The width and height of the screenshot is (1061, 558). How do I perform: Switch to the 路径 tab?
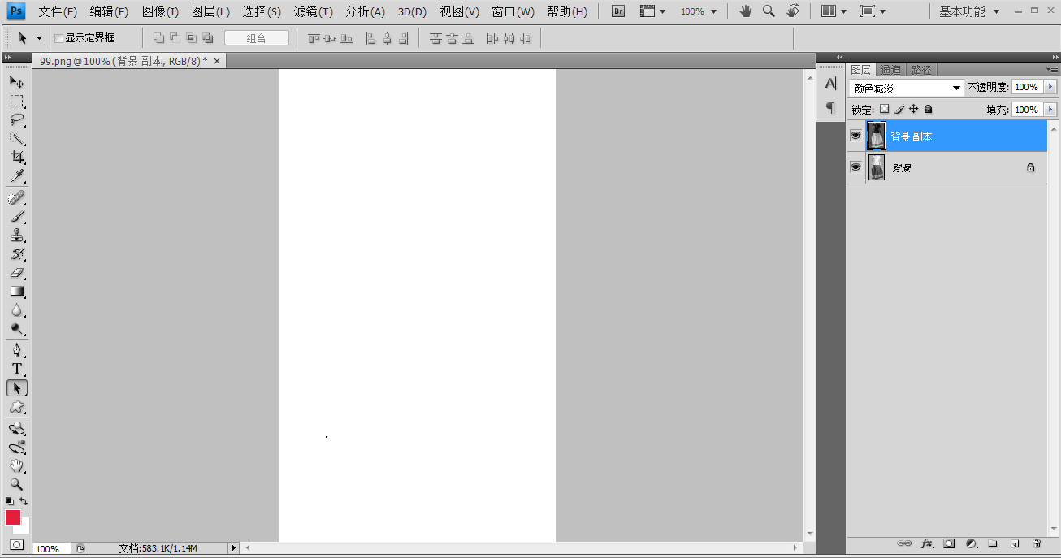coord(921,70)
